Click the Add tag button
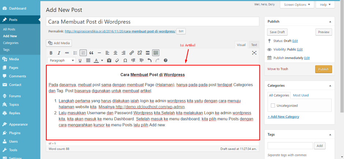This screenshot has height=159, width=344. pyautogui.click(x=319, y=146)
